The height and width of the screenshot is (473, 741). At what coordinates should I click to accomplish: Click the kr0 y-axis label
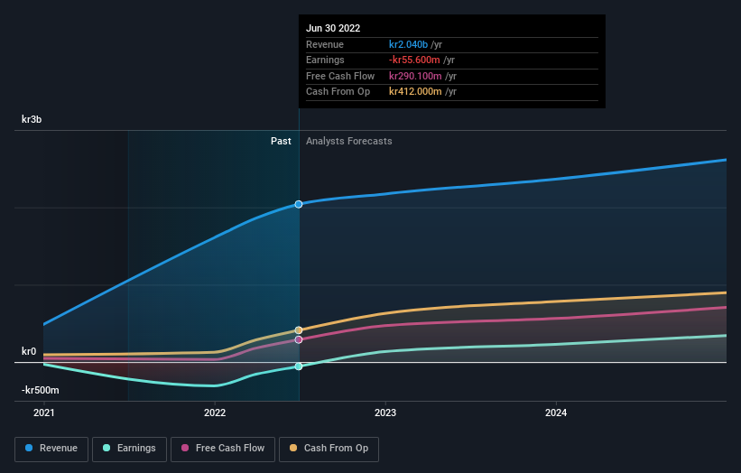[29, 351]
